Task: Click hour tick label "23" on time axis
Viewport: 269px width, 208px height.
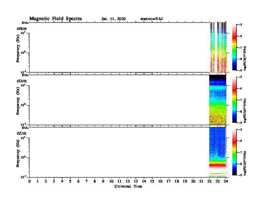Action: tap(217, 181)
